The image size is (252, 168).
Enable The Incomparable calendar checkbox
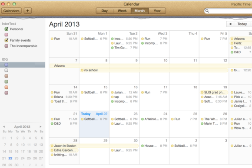pyautogui.click(x=7, y=46)
